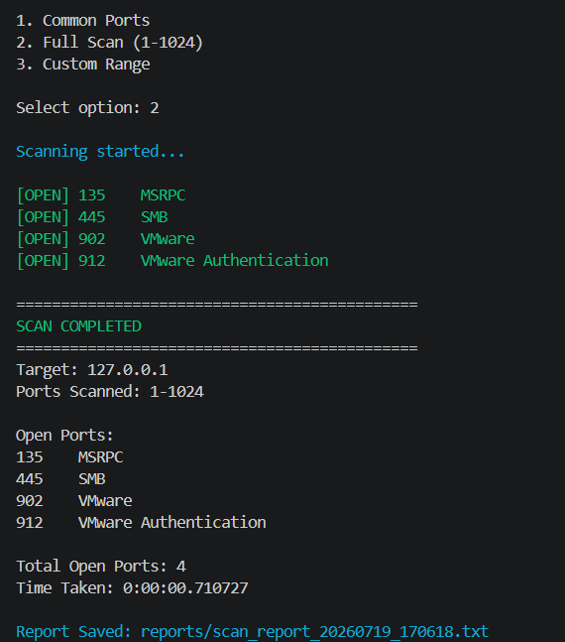Viewport: 565px width, 642px height.
Task: Click the SCAN COMPLETED heading
Action: pos(78,326)
